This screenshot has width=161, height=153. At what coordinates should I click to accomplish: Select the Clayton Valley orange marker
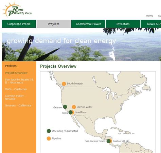point(74,107)
